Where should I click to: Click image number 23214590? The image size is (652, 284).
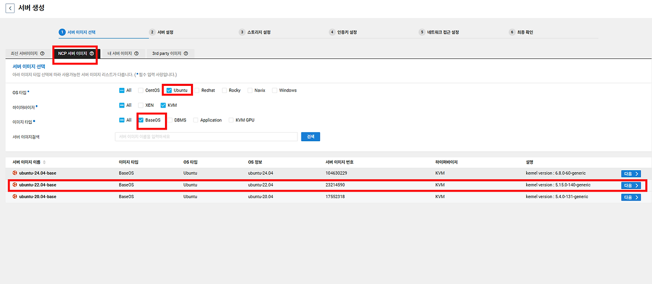pos(335,185)
